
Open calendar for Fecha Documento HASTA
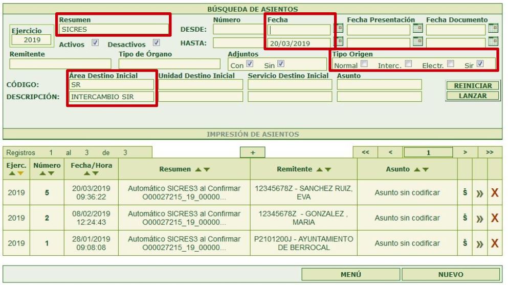point(493,41)
